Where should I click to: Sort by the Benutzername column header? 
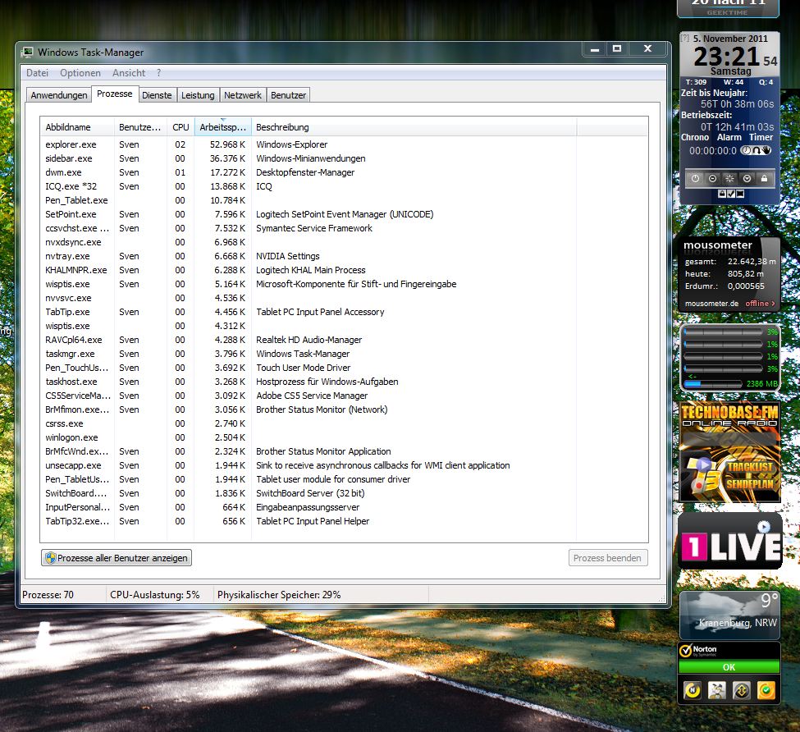[x=140, y=127]
